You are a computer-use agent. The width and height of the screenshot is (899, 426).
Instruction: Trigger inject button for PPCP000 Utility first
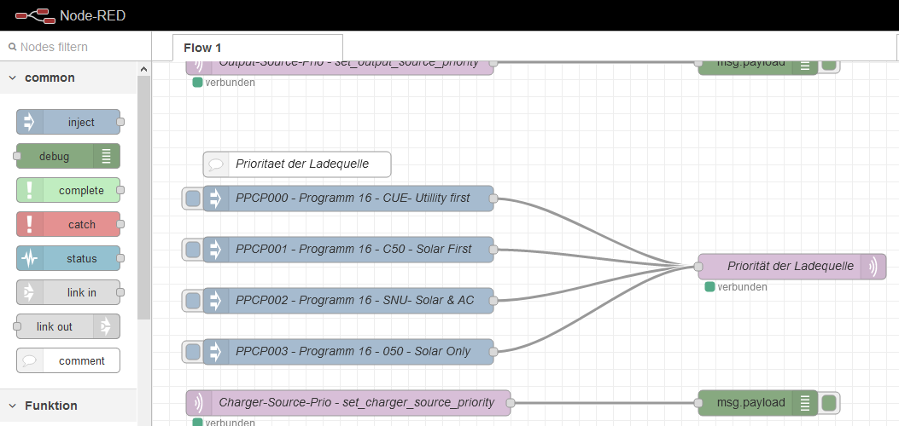click(193, 199)
